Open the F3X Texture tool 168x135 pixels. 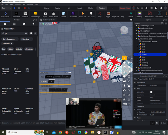click(124, 81)
